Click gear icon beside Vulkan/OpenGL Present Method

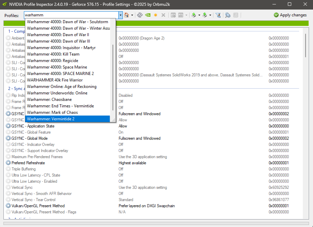[8, 206]
